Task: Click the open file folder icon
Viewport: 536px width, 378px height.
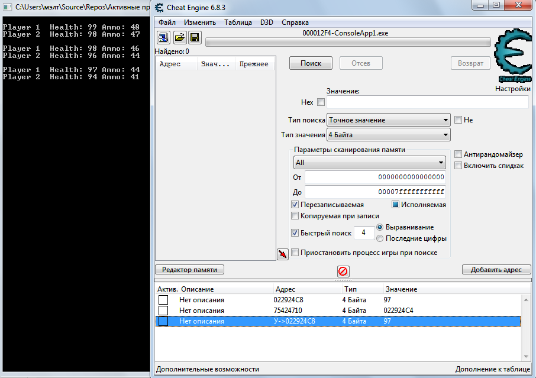Action: [x=179, y=38]
